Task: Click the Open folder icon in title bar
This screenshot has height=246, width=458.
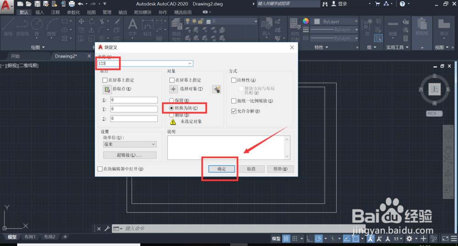Action: [28, 4]
